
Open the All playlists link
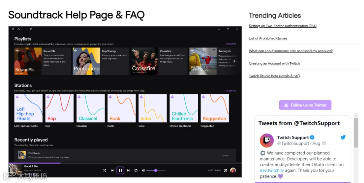[x=231, y=44]
